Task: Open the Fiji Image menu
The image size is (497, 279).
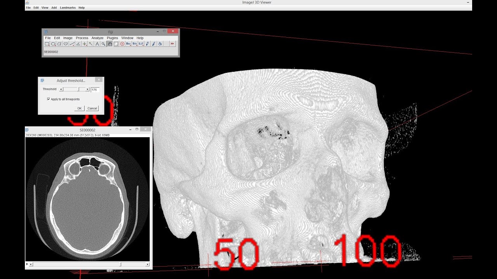Action: coord(68,38)
